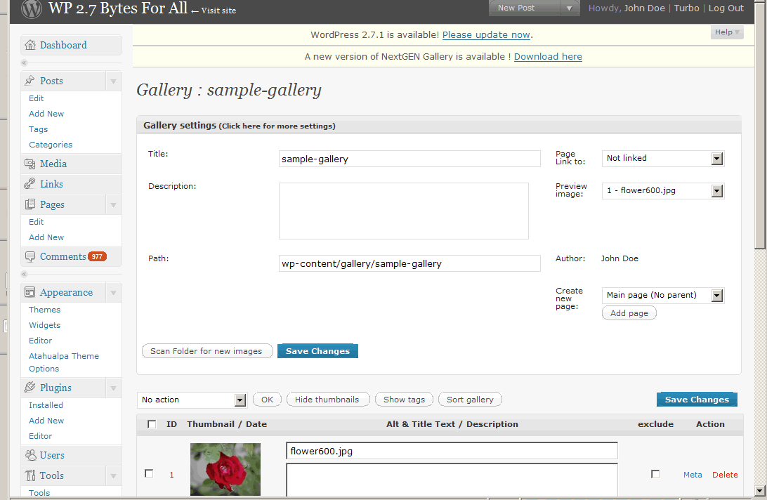767x500 pixels.
Task: Open the Users menu label
Action: click(x=52, y=455)
